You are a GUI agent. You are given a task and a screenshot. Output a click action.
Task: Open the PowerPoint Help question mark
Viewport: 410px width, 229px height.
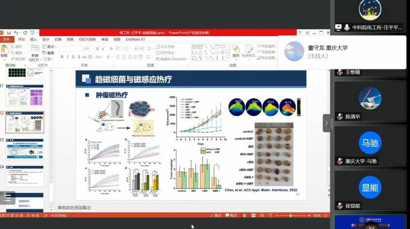(x=300, y=33)
